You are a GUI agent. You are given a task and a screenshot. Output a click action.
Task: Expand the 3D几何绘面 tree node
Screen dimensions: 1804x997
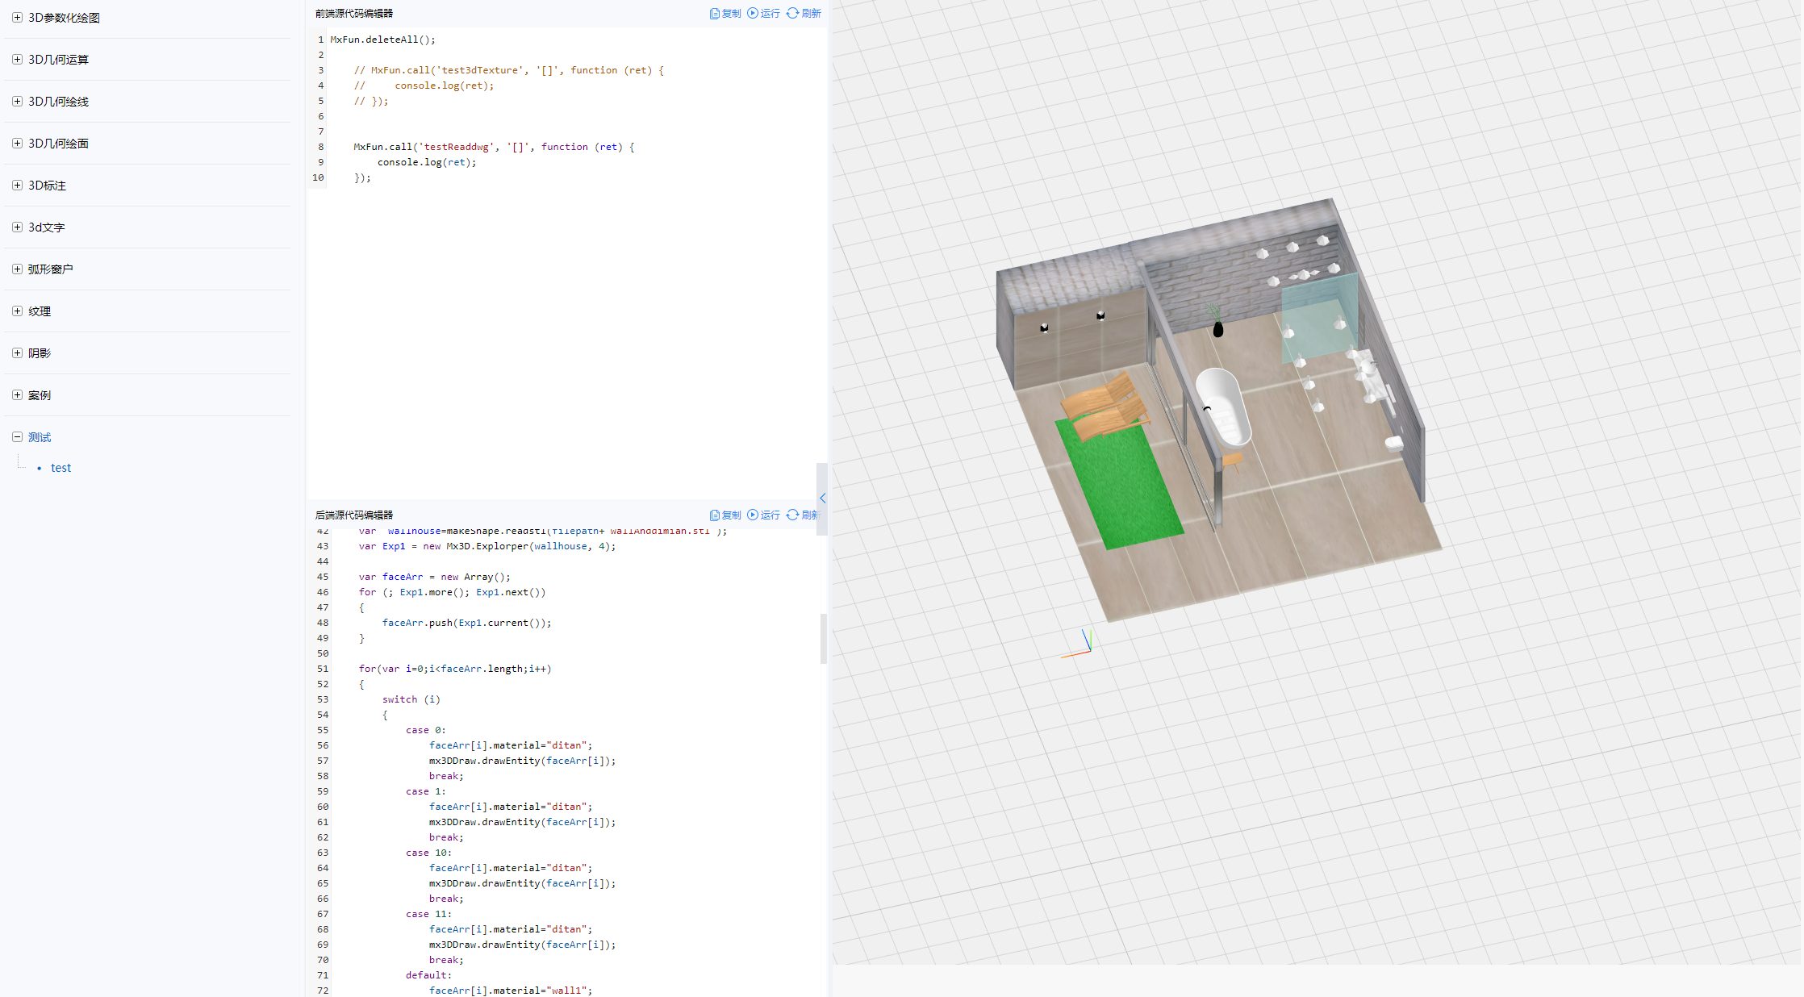(x=17, y=144)
